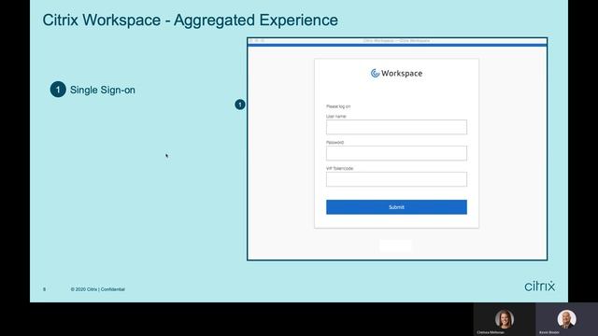Viewport: 598px width, 336px height.
Task: Click the VIP Tokencode input field
Action: coord(396,179)
